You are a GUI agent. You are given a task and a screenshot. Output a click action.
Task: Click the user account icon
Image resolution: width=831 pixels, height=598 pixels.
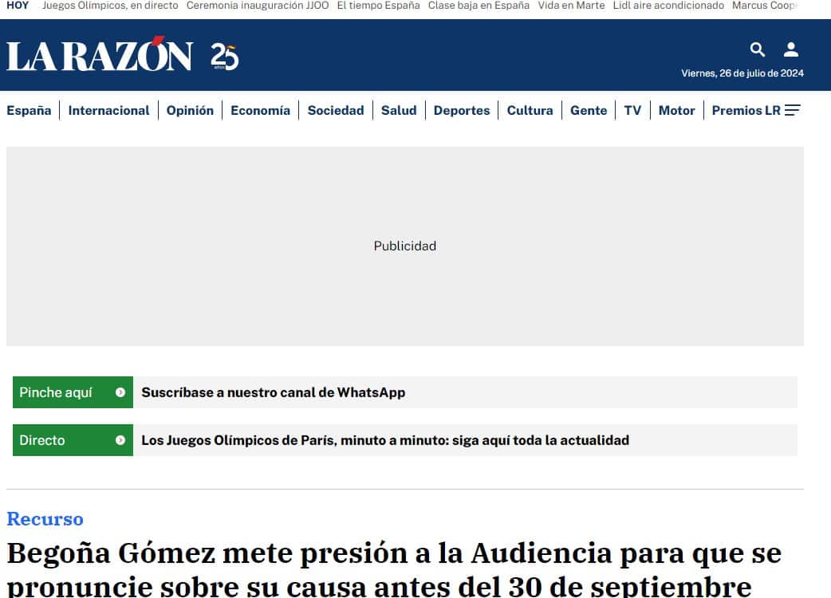pos(790,49)
